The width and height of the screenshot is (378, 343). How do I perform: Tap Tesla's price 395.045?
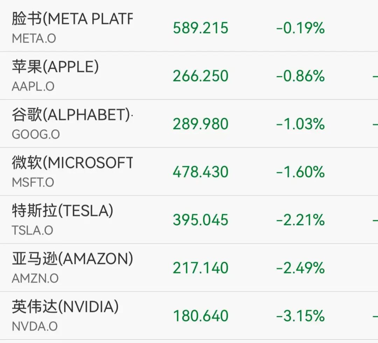201,220
